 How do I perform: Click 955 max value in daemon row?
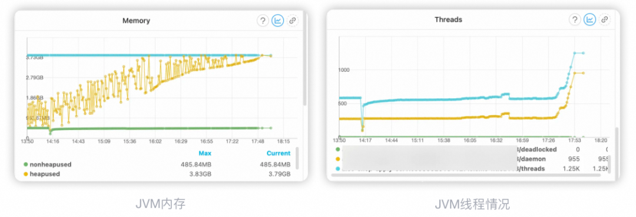click(x=574, y=159)
